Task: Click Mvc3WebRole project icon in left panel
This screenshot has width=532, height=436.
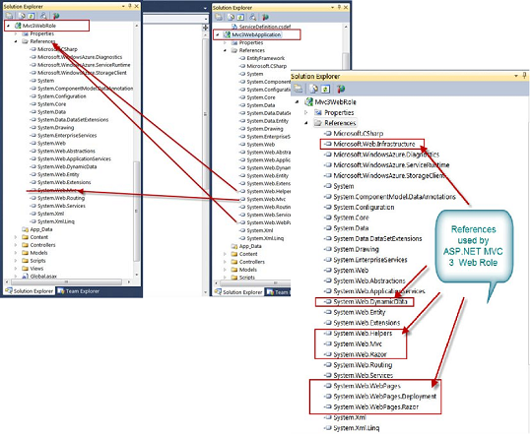Action: click(18, 26)
